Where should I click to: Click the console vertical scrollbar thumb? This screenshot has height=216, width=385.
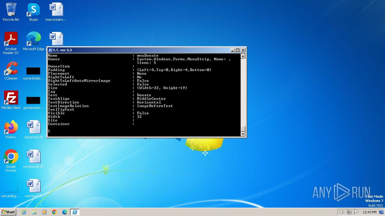pyautogui.click(x=243, y=129)
